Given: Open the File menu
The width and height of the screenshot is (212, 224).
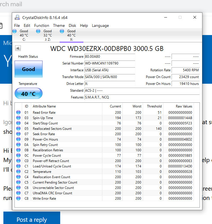Looking at the screenshot, I should (17, 25).
